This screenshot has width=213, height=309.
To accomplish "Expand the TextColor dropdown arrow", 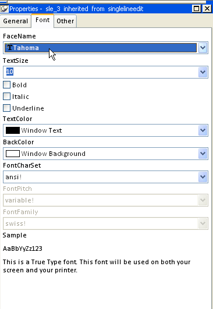I will click(203, 130).
